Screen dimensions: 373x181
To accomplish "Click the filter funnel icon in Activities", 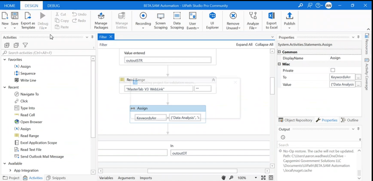I will pyautogui.click(x=25, y=45).
